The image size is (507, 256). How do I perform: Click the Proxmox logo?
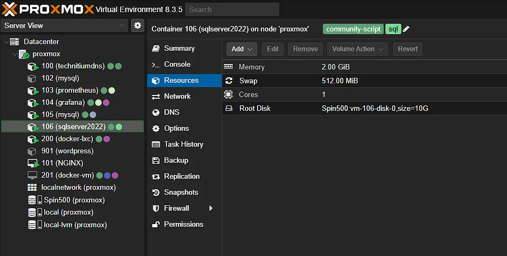coord(48,9)
